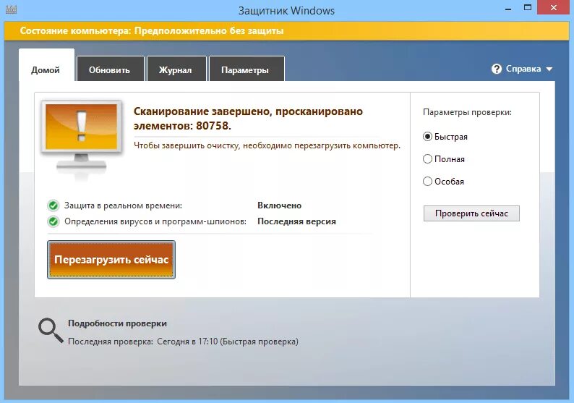Click green checkmark beside virus definitions
This screenshot has width=574, height=403.
click(53, 221)
